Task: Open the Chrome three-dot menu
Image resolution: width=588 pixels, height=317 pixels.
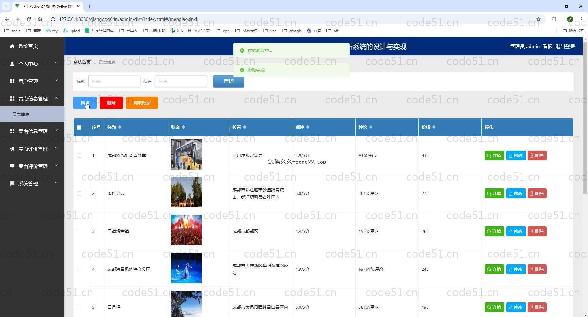Action: point(581,19)
